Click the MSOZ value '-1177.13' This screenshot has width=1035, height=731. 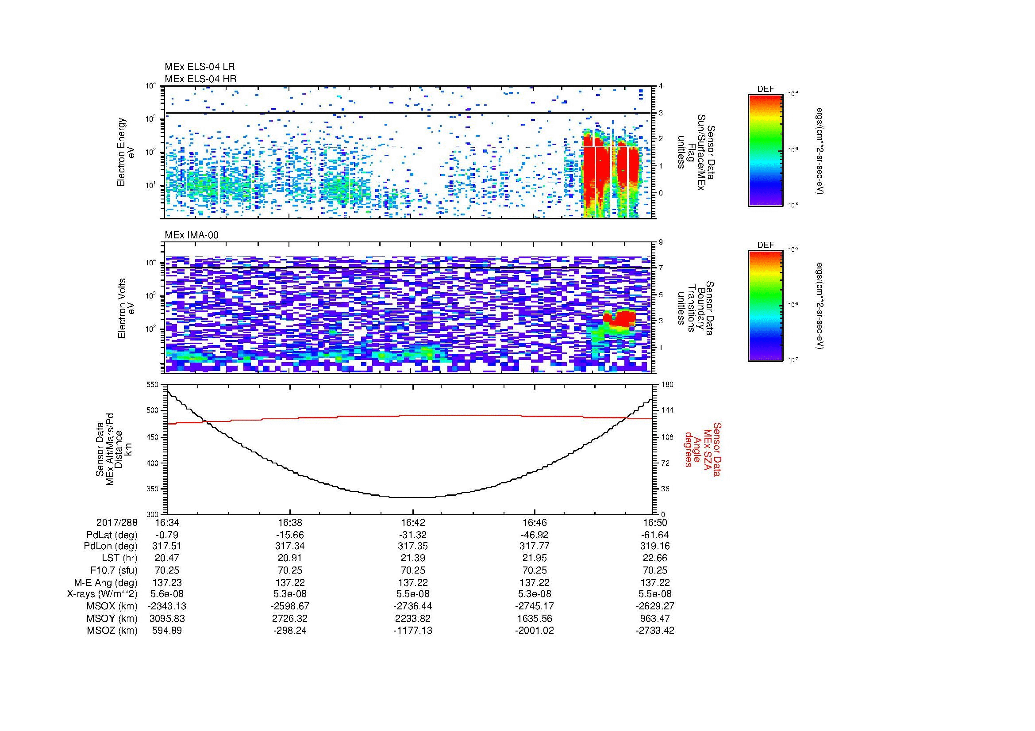(x=413, y=631)
